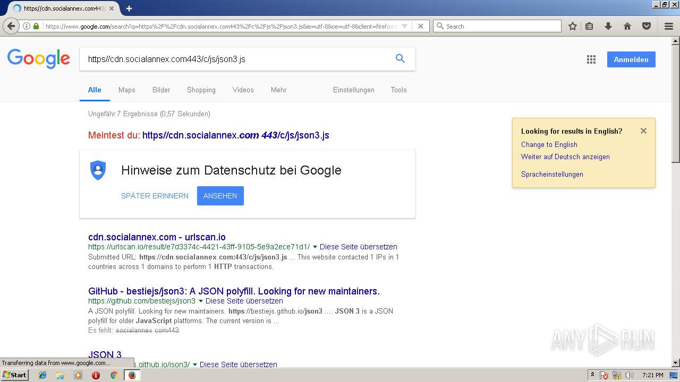Click Change to English link
Image resolution: width=680 pixels, height=382 pixels.
pyautogui.click(x=549, y=144)
